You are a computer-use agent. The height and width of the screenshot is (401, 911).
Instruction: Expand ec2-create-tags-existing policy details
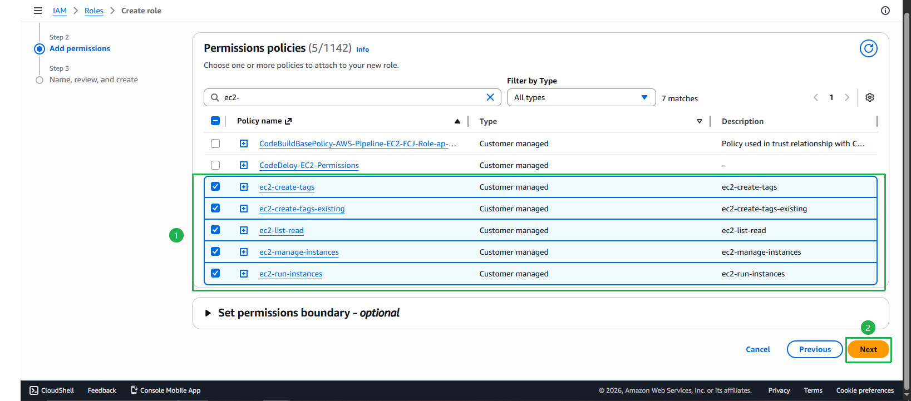(x=244, y=209)
